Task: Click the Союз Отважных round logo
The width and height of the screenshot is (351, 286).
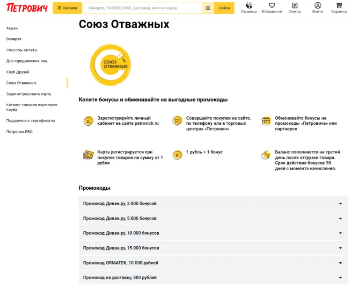Action: click(x=110, y=65)
